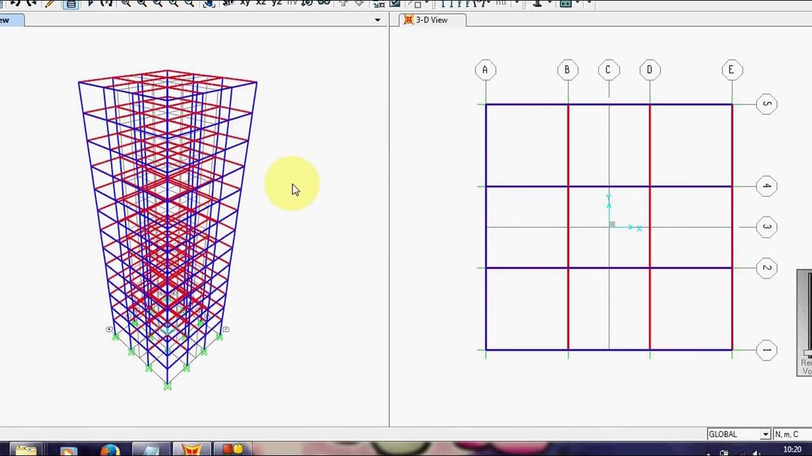Open the media player taskbar icon
This screenshot has height=456, width=812.
68,451
